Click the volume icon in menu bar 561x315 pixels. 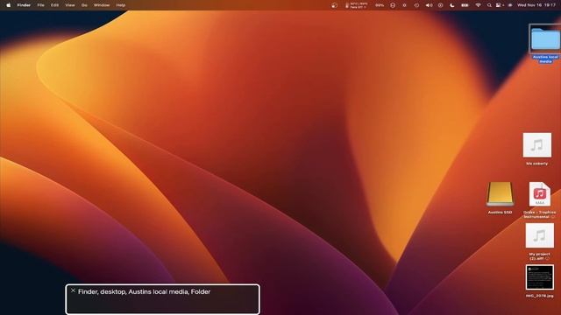(429, 5)
